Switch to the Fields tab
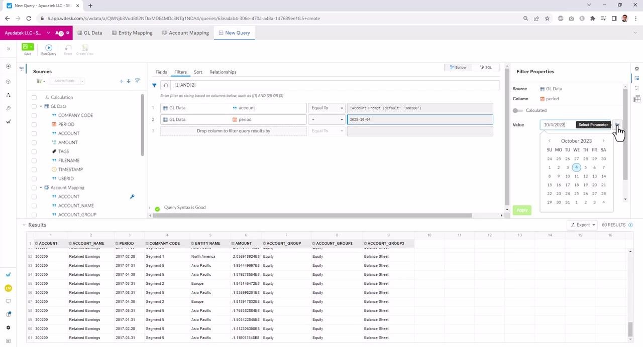 click(x=161, y=72)
